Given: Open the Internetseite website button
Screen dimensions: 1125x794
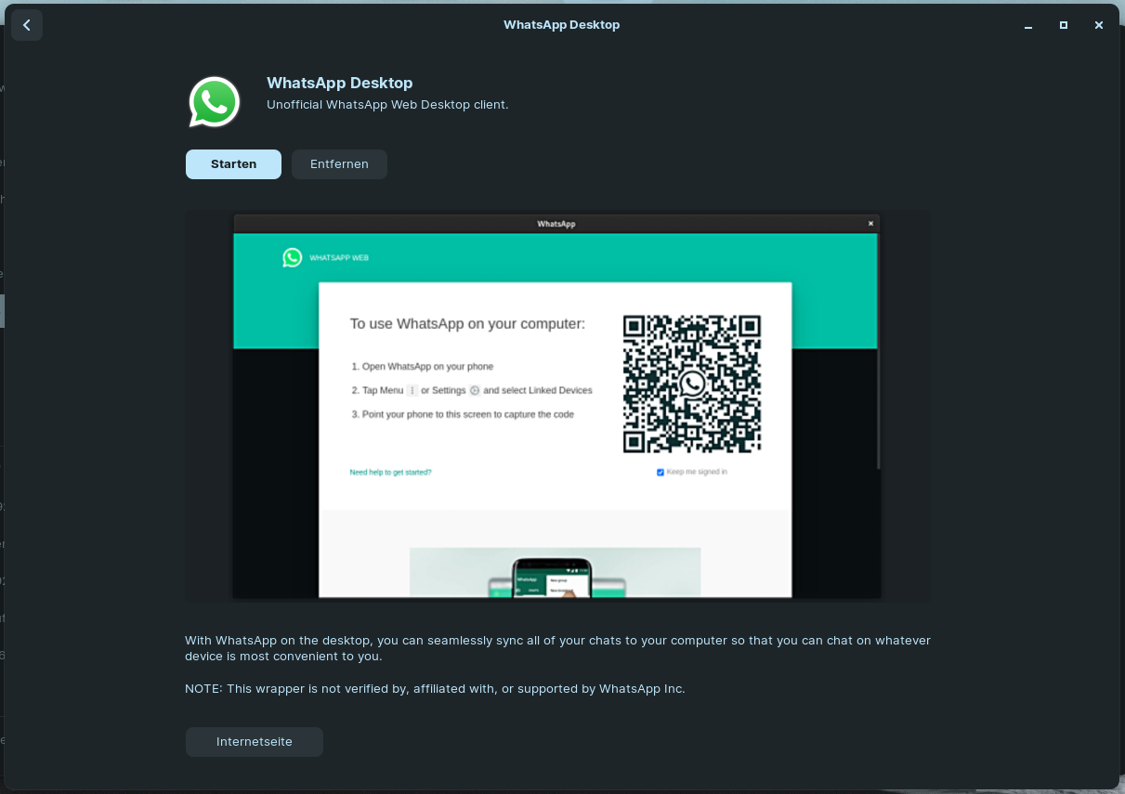Looking at the screenshot, I should coord(255,742).
